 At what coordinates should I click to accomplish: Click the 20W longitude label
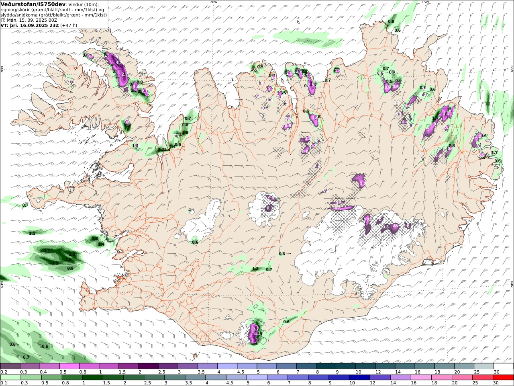(214, 2)
